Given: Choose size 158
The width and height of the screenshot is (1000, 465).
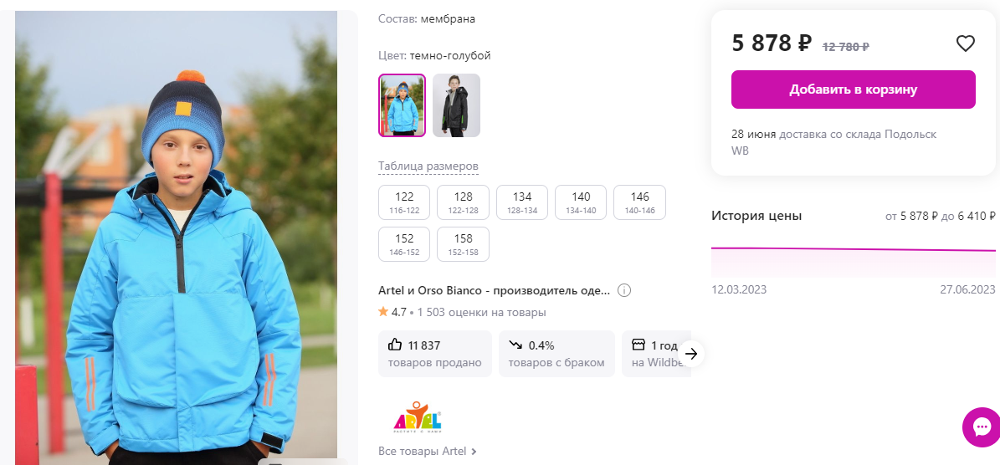Looking at the screenshot, I should point(463,244).
